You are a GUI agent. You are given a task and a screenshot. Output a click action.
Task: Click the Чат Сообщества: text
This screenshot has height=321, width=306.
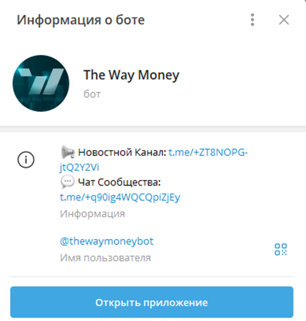click(x=119, y=182)
